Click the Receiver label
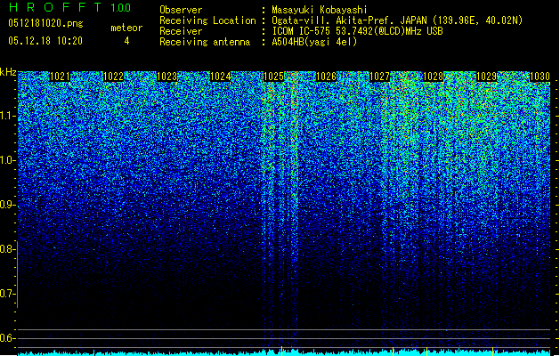 [181, 31]
